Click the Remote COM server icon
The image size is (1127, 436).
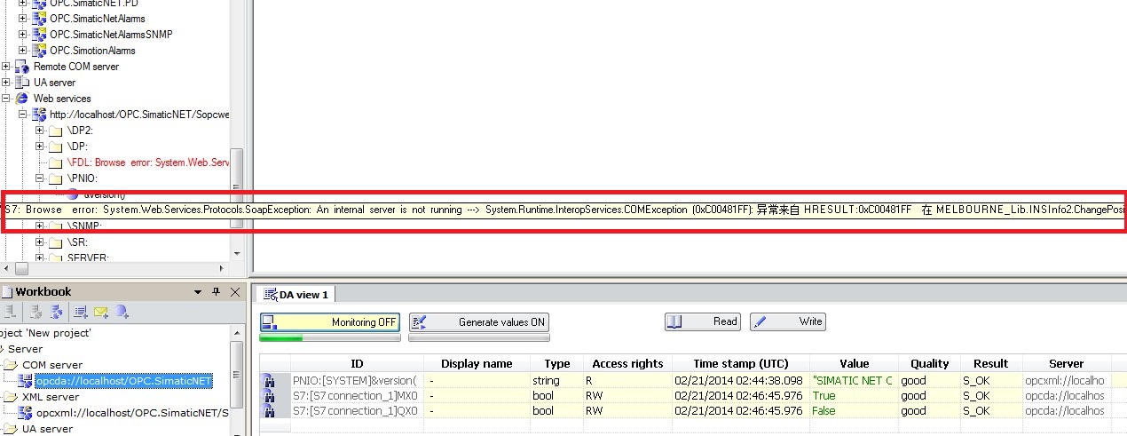pos(22,67)
